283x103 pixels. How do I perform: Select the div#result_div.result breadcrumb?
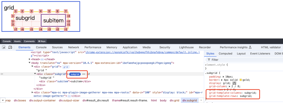(96, 100)
